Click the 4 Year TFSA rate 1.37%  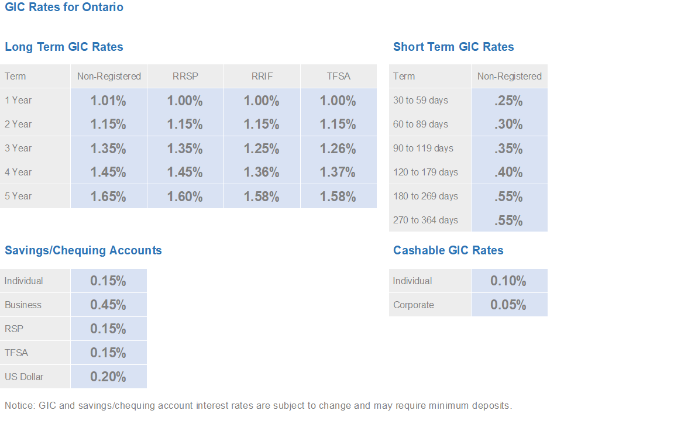pyautogui.click(x=338, y=173)
